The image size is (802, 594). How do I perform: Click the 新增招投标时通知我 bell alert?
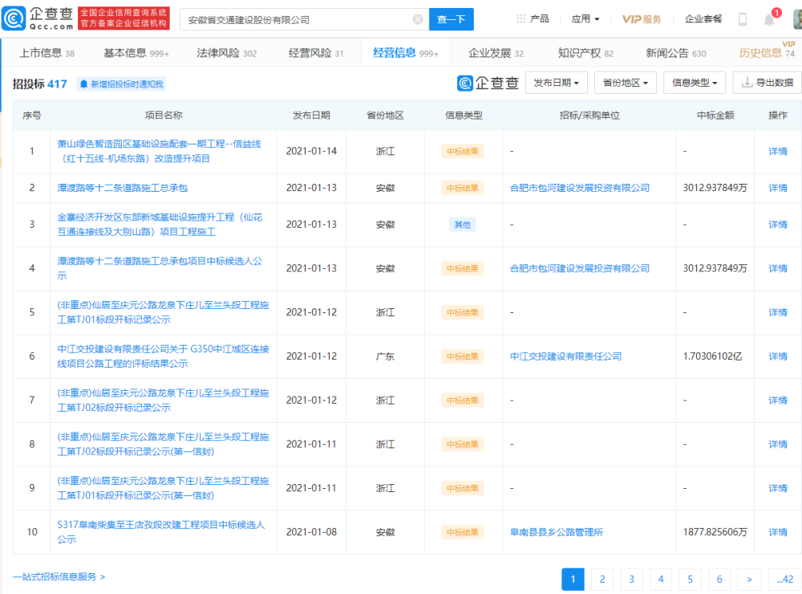[121, 83]
